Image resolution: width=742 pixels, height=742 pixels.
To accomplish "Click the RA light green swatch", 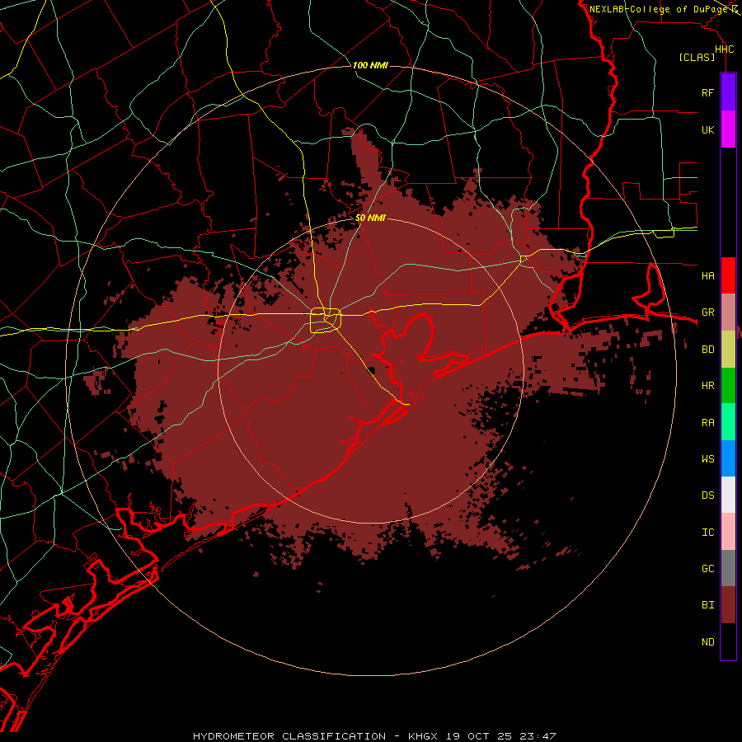I will 728,422.
